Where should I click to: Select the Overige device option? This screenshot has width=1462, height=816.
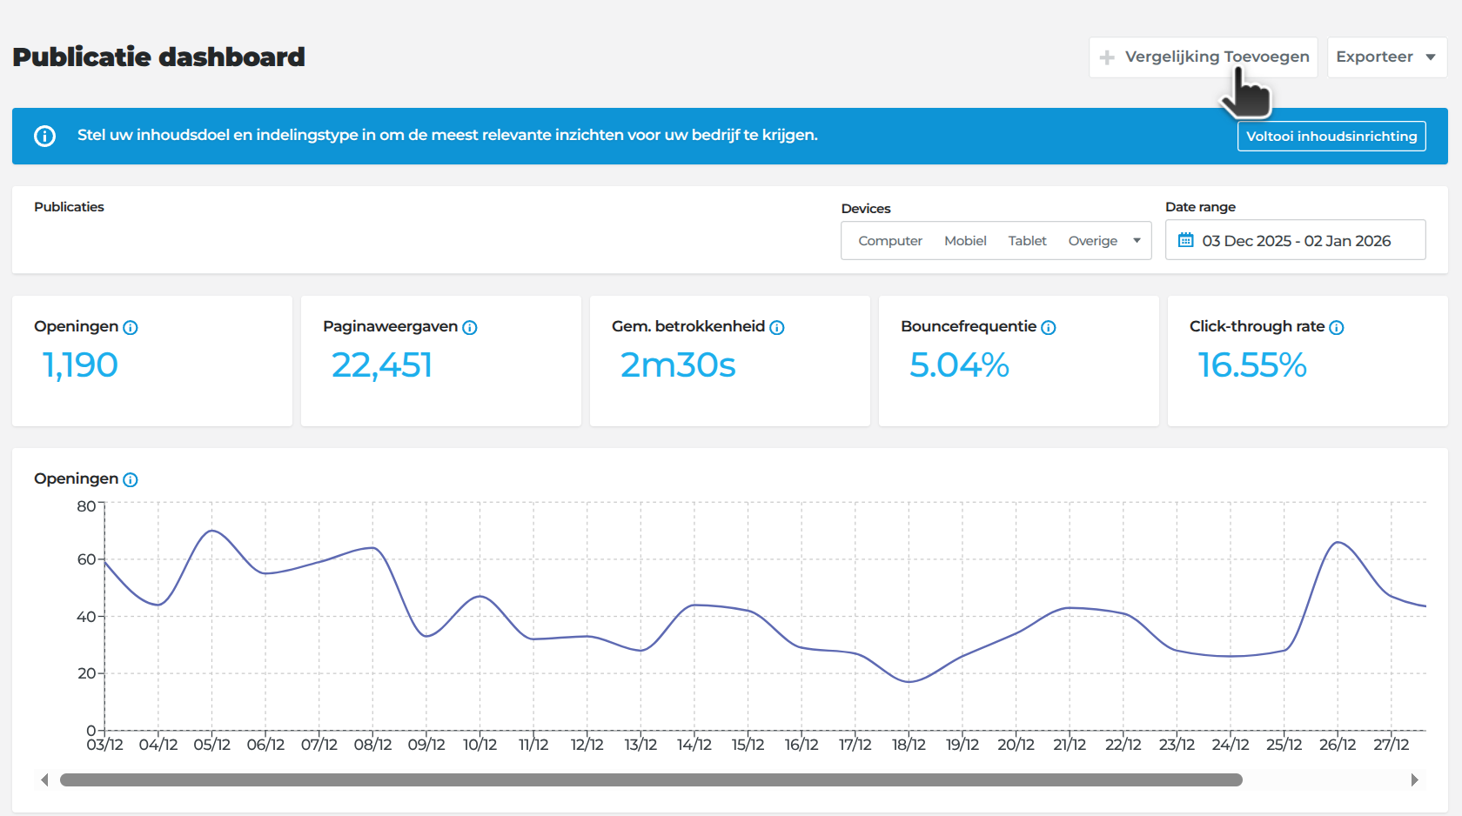coord(1093,241)
